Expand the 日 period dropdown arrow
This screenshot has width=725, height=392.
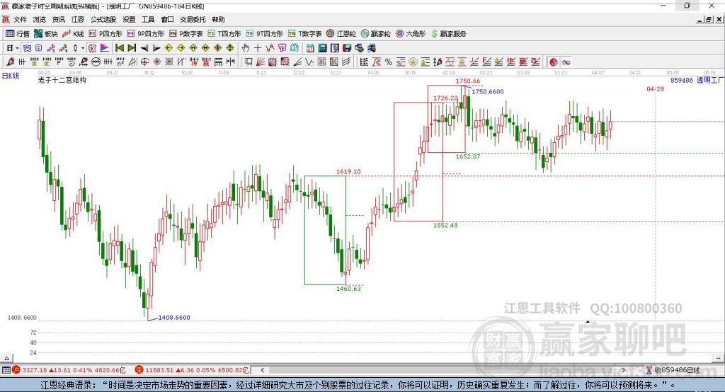pos(17,48)
